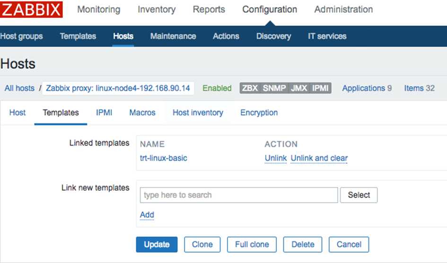Open the Configuration menu

270,9
